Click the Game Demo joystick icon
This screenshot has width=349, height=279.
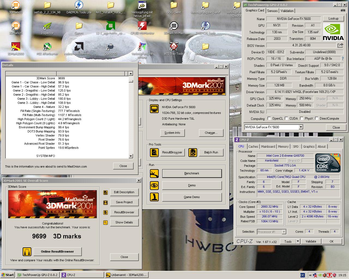point(154,197)
